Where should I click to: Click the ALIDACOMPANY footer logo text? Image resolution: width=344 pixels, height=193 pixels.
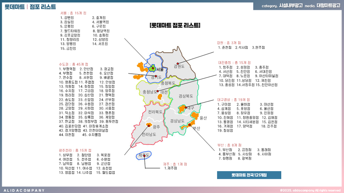(24, 190)
